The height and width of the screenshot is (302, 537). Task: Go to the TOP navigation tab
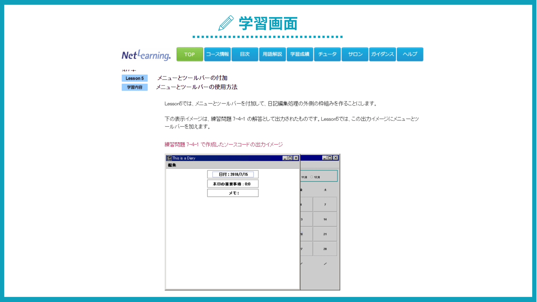point(190,54)
